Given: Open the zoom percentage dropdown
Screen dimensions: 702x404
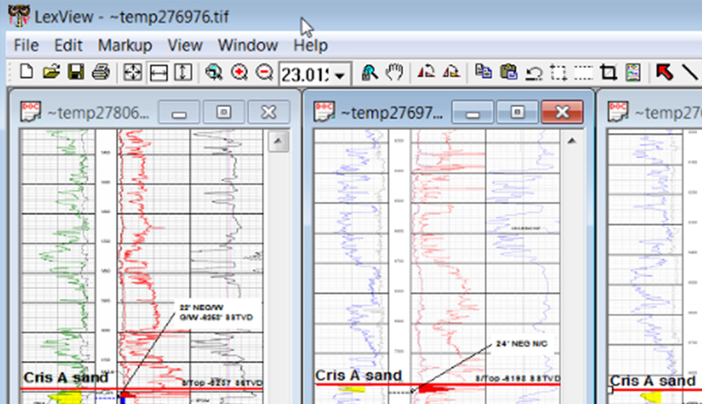Looking at the screenshot, I should (x=340, y=75).
